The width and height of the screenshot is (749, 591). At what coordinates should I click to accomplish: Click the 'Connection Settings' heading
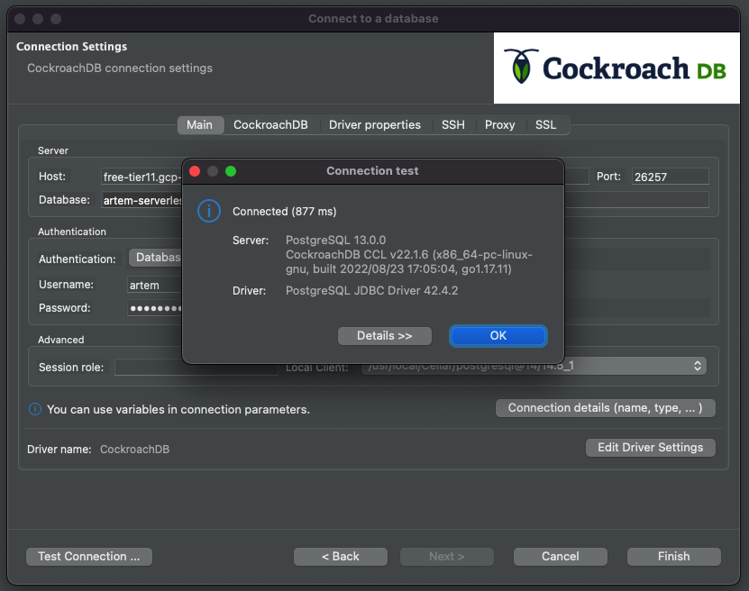tap(71, 46)
